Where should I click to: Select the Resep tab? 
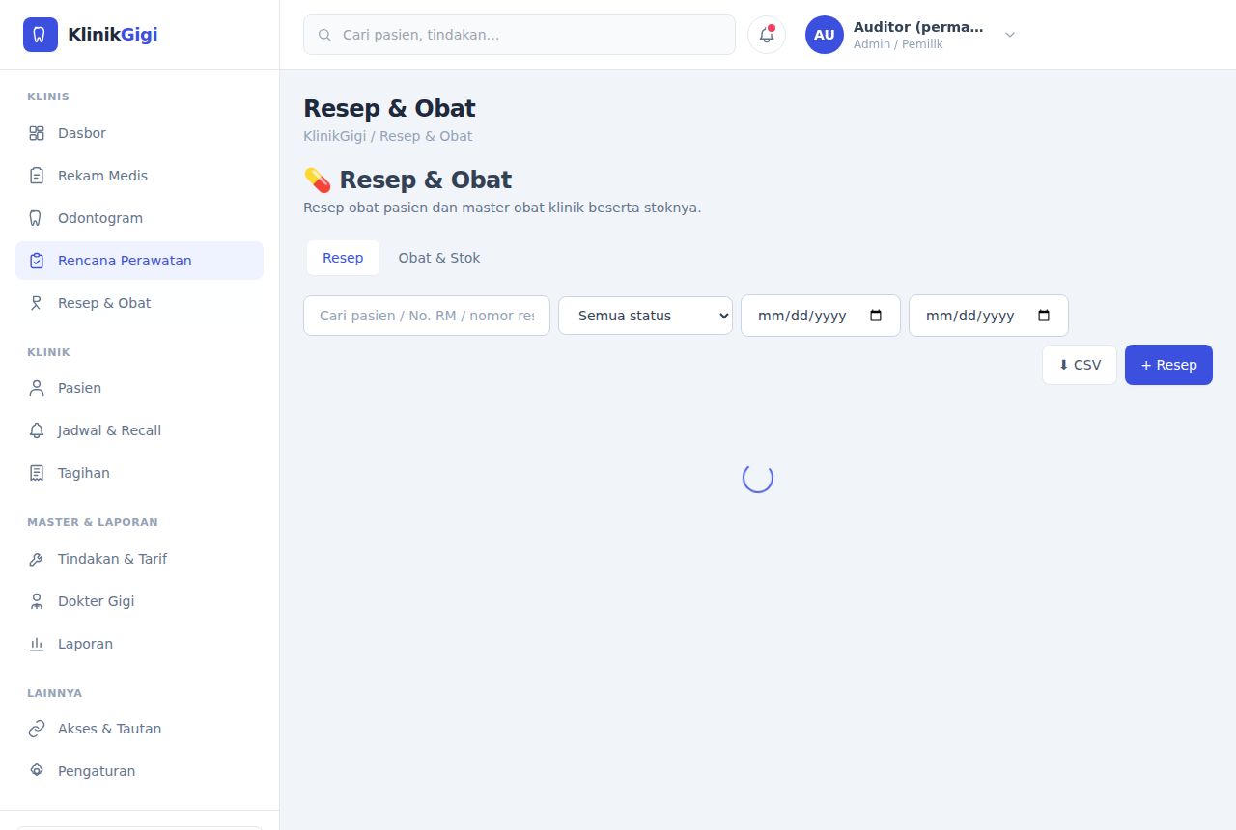[x=343, y=258]
